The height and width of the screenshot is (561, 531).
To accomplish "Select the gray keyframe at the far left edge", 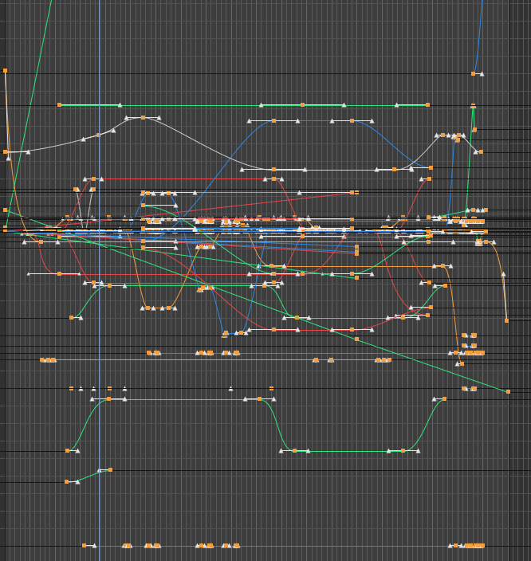I will (x=5, y=152).
